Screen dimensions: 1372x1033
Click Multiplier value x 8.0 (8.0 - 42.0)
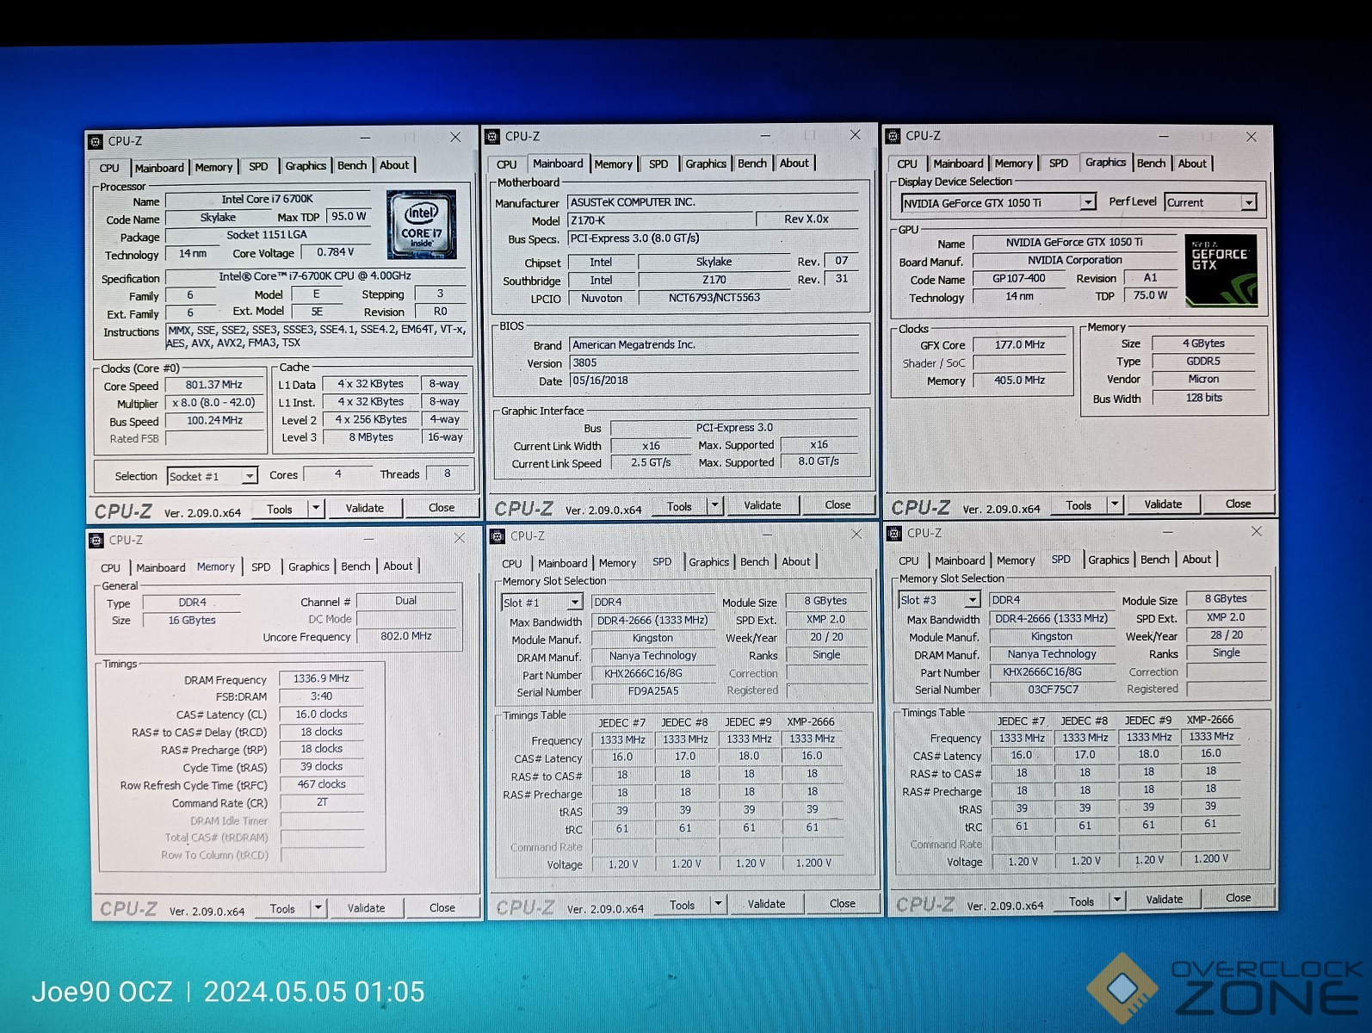(214, 403)
